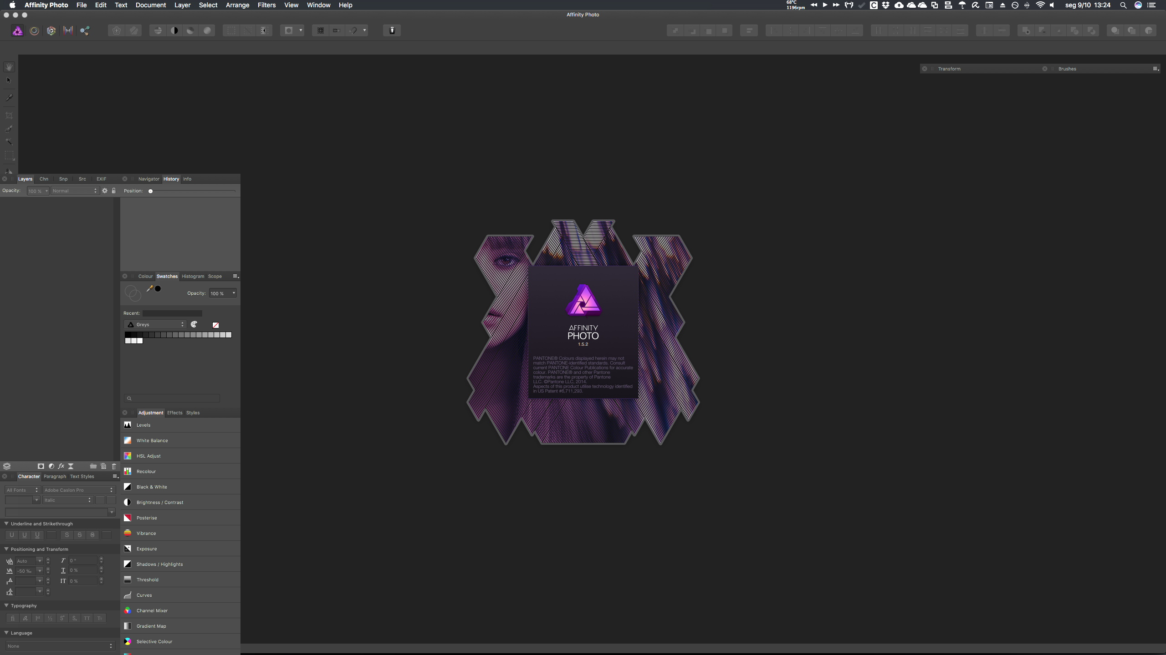1166x655 pixels.
Task: Switch to the Photo persona
Action: point(17,30)
